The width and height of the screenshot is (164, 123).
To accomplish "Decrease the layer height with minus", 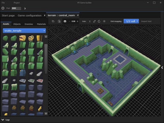I will (x=69, y=21).
